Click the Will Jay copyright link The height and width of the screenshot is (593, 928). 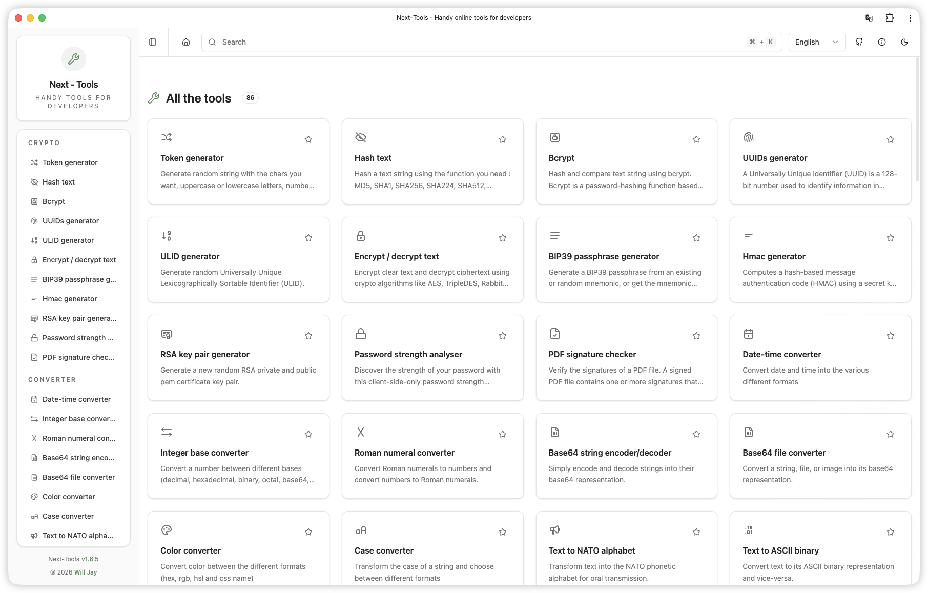[85, 572]
